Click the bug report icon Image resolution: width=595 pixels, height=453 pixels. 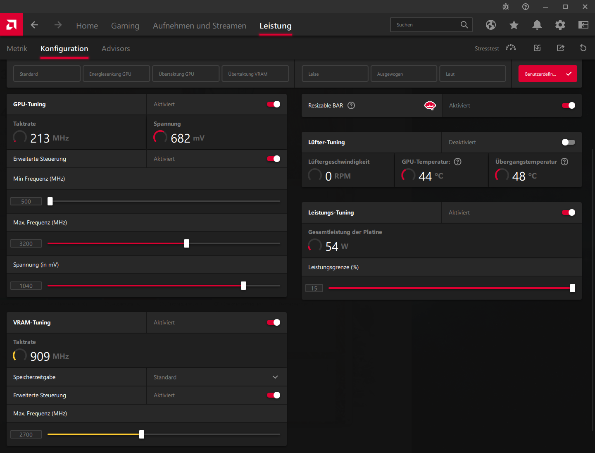[506, 7]
